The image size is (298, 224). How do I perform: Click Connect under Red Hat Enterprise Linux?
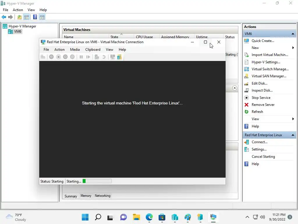[x=259, y=142]
